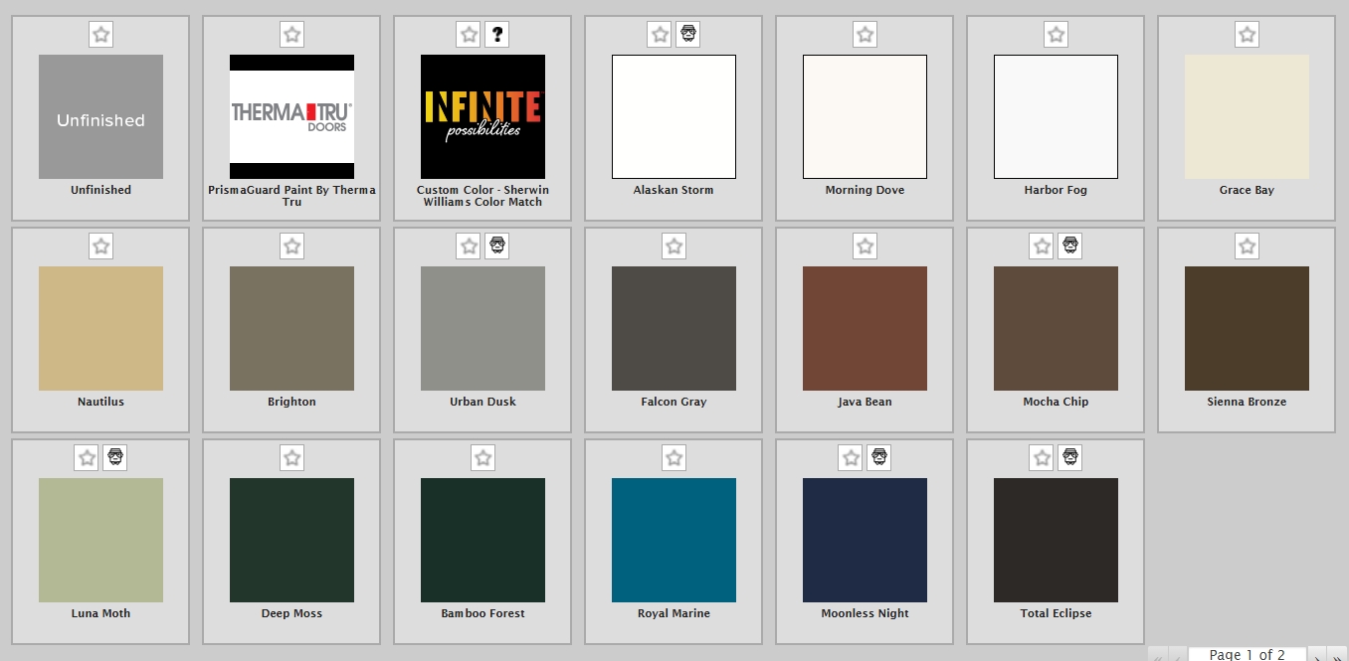This screenshot has width=1349, height=661.
Task: Star the Royal Marine color as favorite
Action: (674, 458)
